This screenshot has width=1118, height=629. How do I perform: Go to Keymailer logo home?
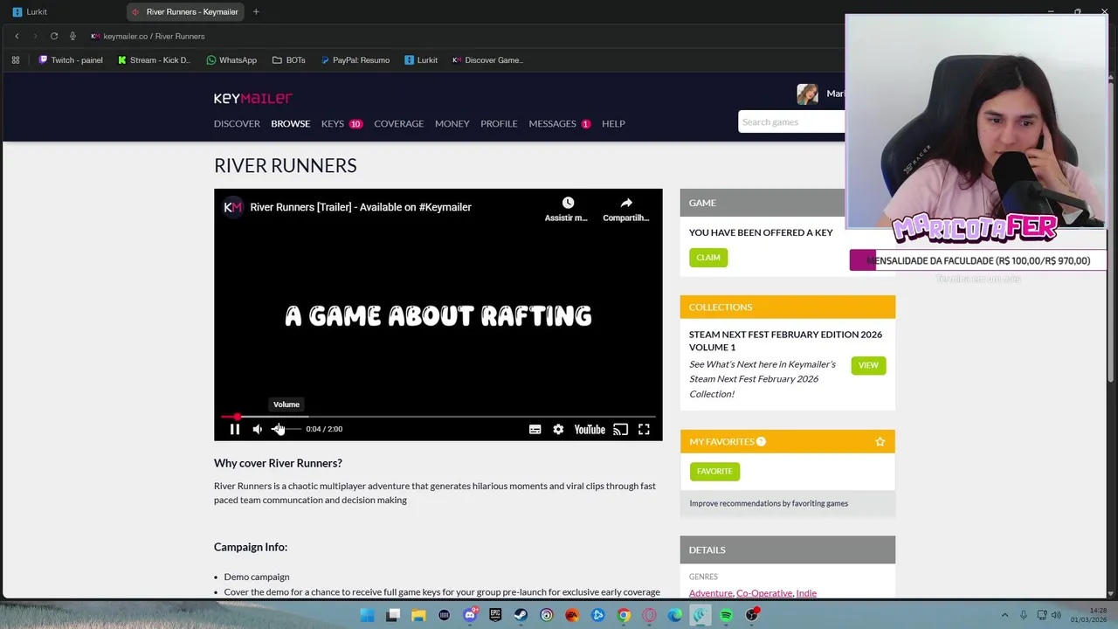click(253, 98)
